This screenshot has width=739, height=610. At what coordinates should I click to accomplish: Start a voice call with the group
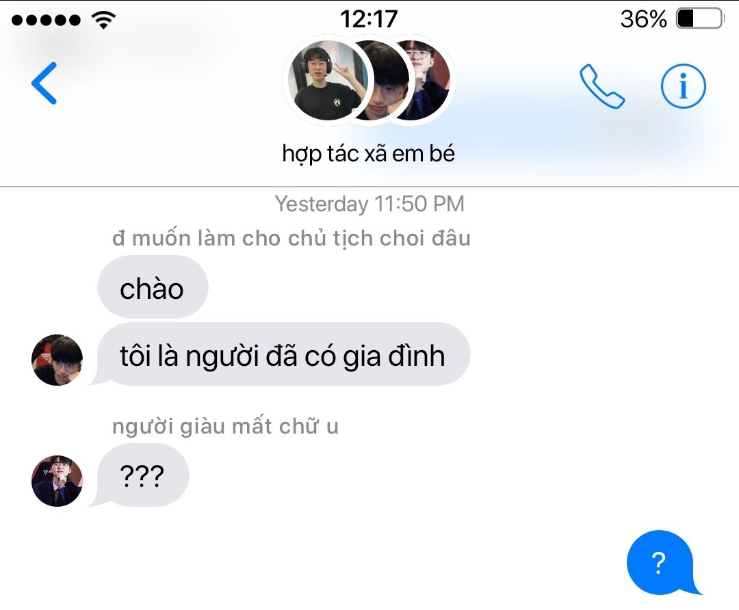(602, 86)
